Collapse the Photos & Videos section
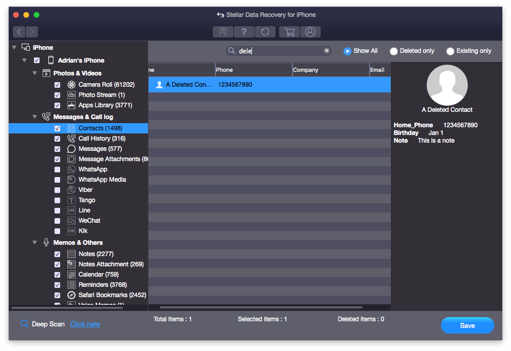511x351 pixels. [x=35, y=73]
